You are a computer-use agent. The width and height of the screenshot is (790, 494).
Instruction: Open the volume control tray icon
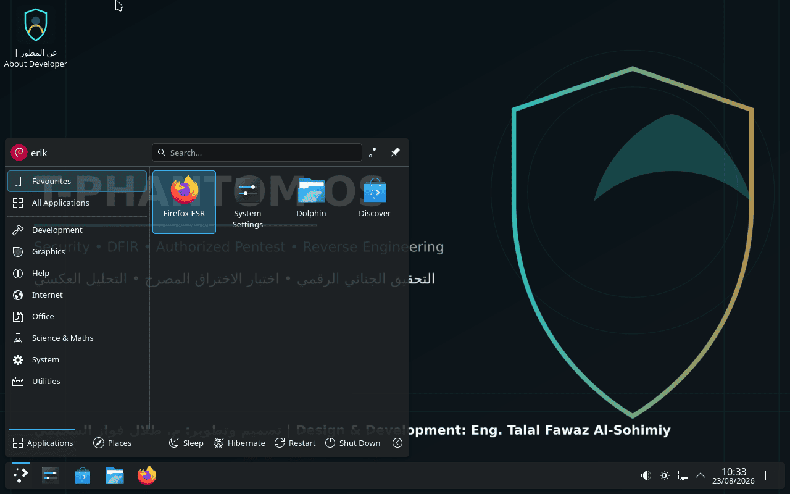646,475
